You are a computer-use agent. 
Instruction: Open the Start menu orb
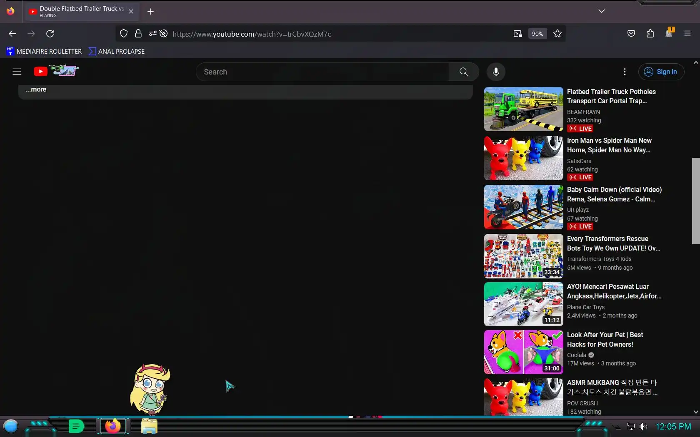(x=10, y=426)
